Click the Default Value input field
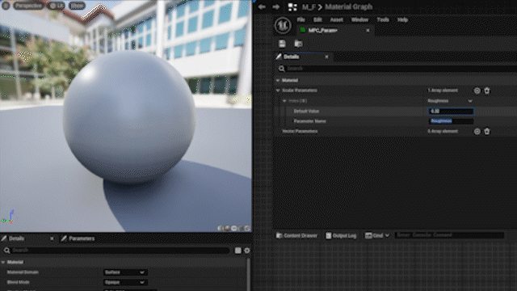This screenshot has width=517, height=291. [451, 112]
